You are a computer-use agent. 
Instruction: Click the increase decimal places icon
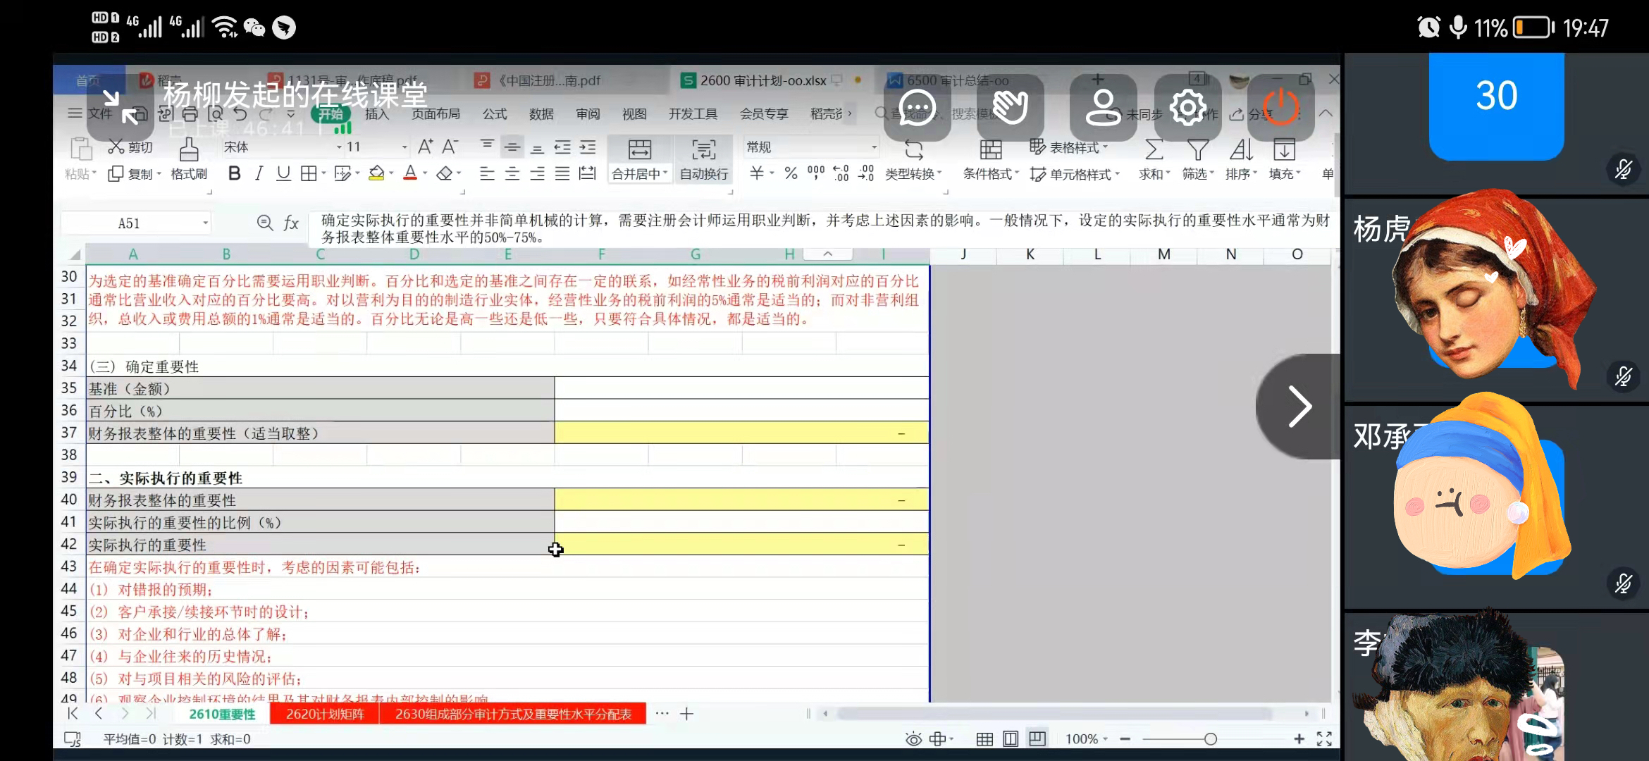(841, 173)
